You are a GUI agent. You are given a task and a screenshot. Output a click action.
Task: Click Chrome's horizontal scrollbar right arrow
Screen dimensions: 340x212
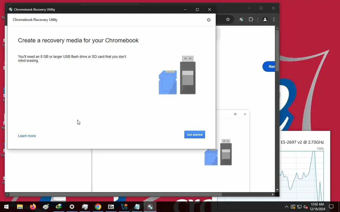tap(273, 194)
